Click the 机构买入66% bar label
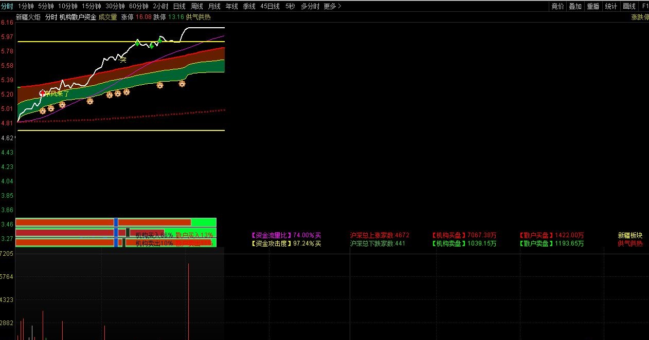 tap(154, 235)
